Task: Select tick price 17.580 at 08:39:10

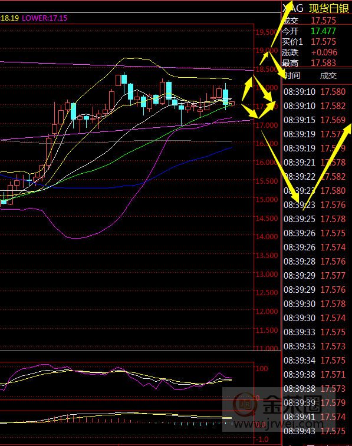Action: [x=333, y=92]
